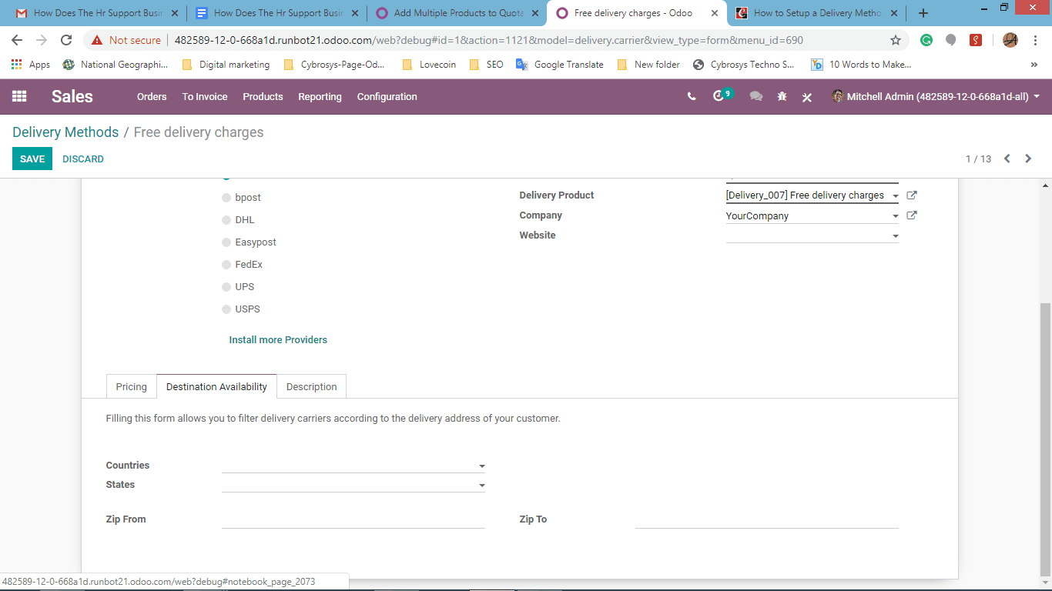This screenshot has width=1052, height=591.
Task: Expand the States dropdown
Action: click(x=481, y=486)
